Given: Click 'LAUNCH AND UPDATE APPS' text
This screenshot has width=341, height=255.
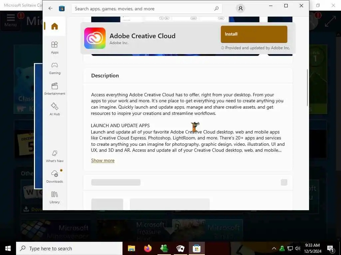Looking at the screenshot, I should point(120,126).
